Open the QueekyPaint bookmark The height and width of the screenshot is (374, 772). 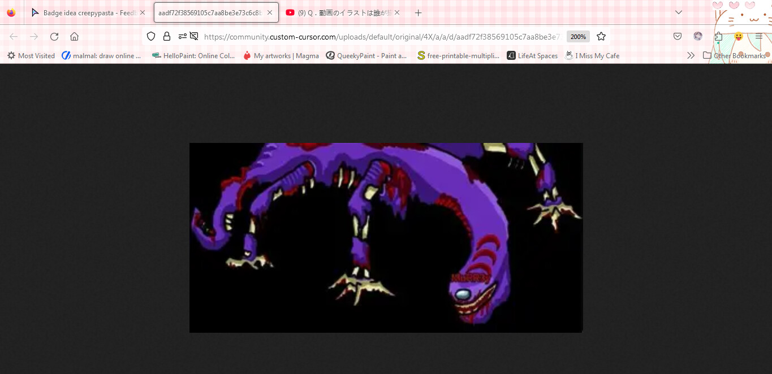pos(366,55)
